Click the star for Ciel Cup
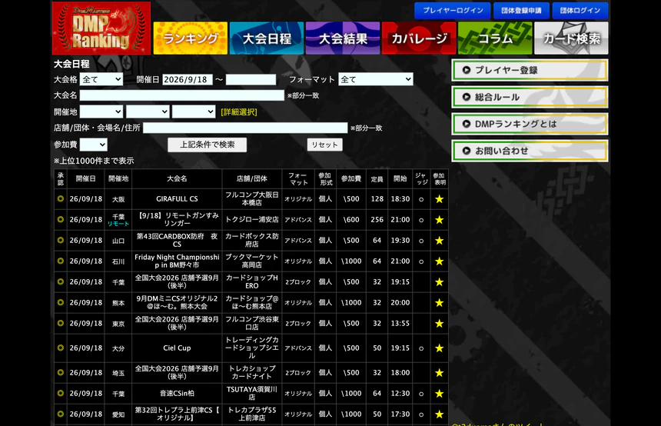Viewport: 661px width, 426px height. (x=440, y=348)
